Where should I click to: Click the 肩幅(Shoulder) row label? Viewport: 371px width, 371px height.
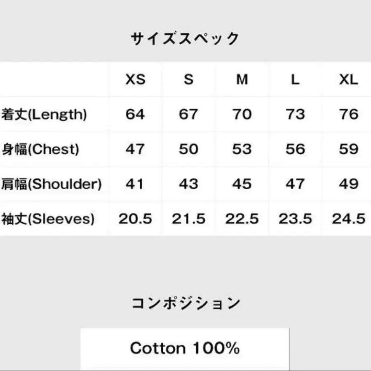[x=52, y=184]
